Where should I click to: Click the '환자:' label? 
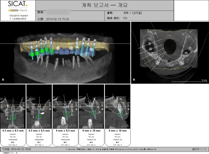click(41, 12)
